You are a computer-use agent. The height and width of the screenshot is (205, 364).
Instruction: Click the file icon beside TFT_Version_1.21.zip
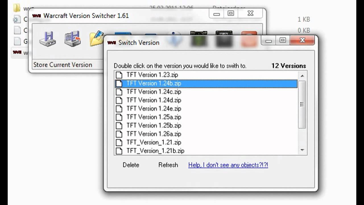tap(119, 142)
